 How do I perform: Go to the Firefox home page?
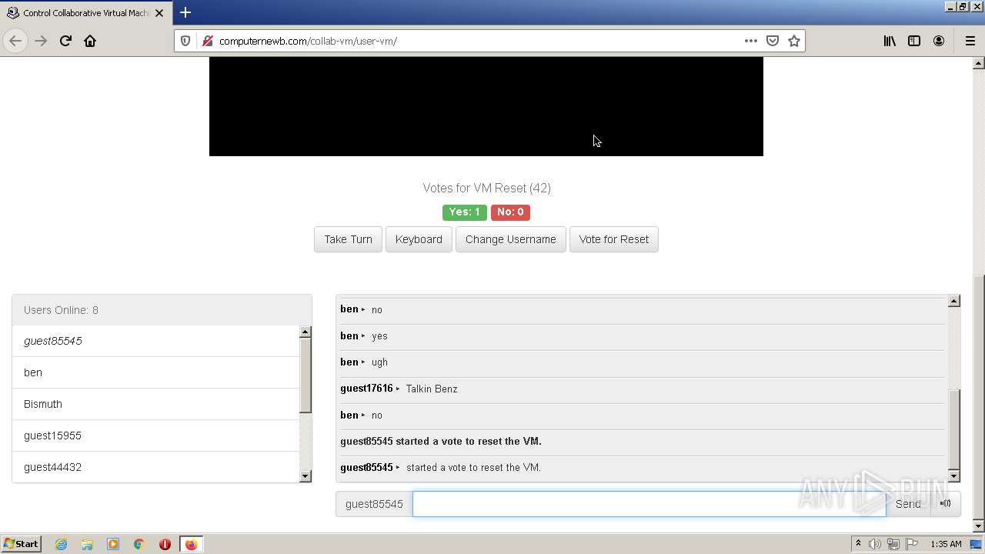90,41
